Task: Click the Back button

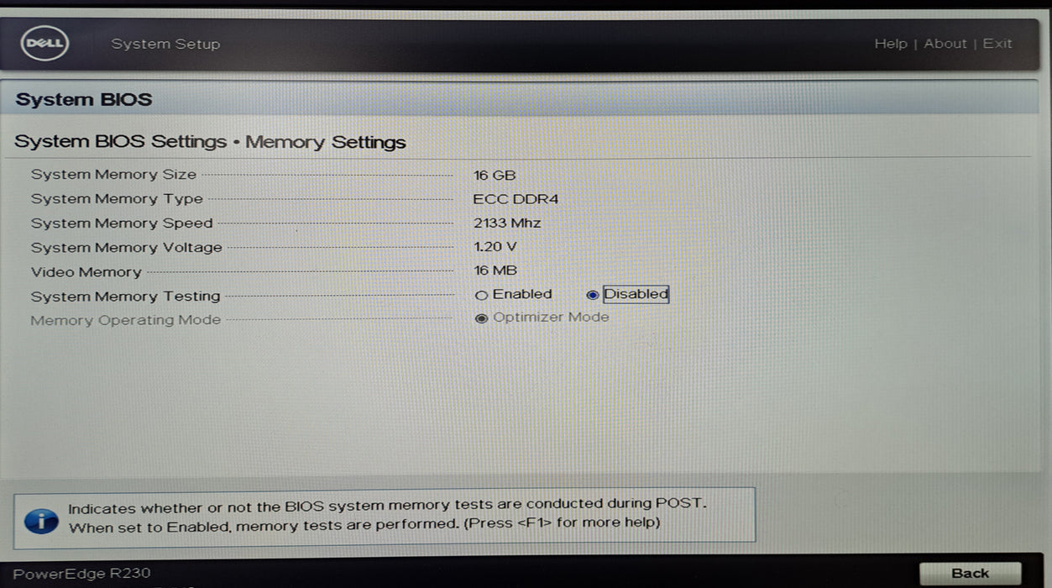Action: point(970,574)
